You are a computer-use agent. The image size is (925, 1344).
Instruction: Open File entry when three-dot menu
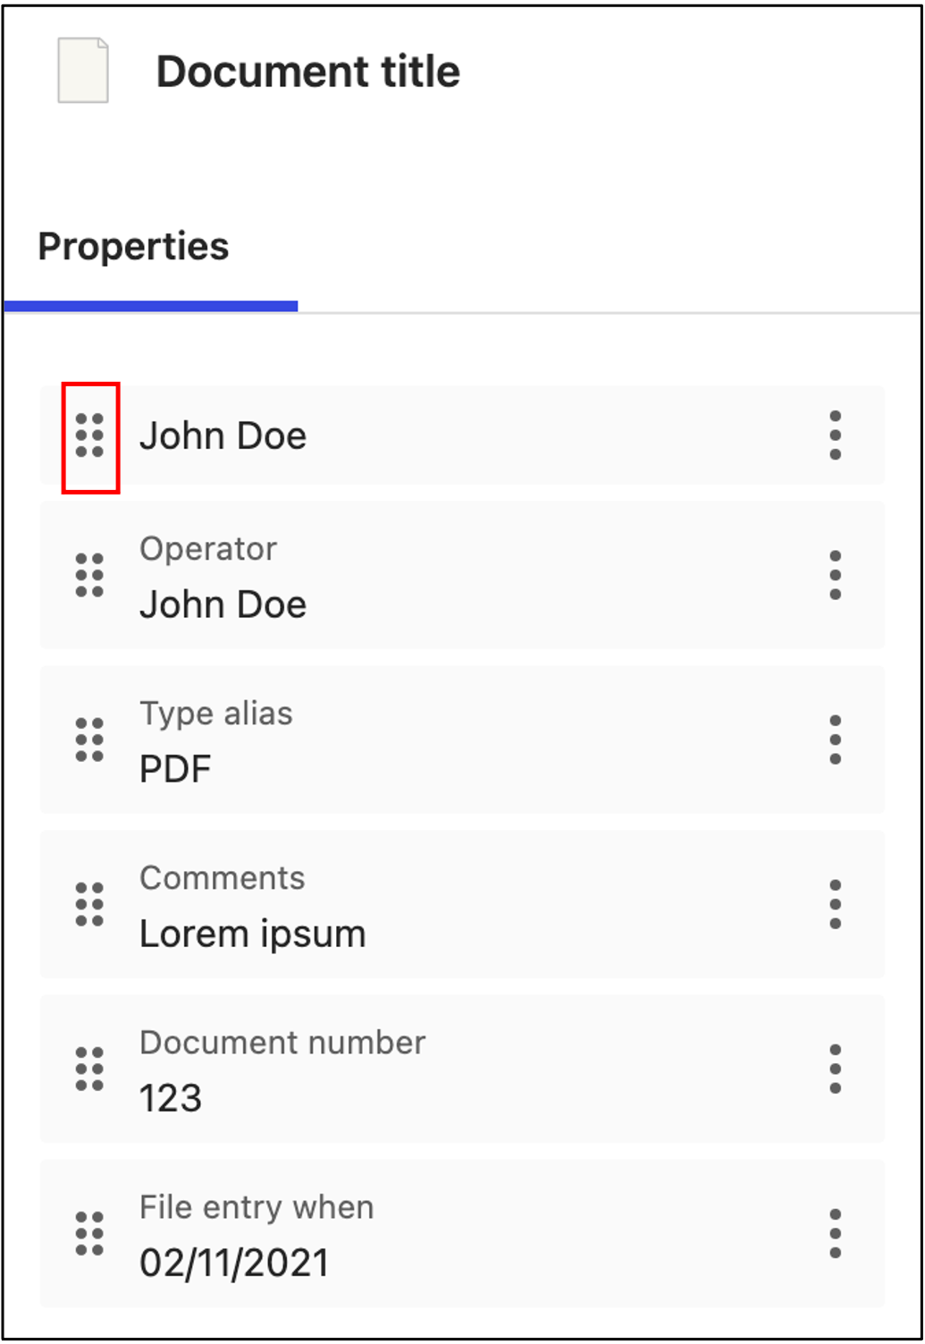point(835,1233)
